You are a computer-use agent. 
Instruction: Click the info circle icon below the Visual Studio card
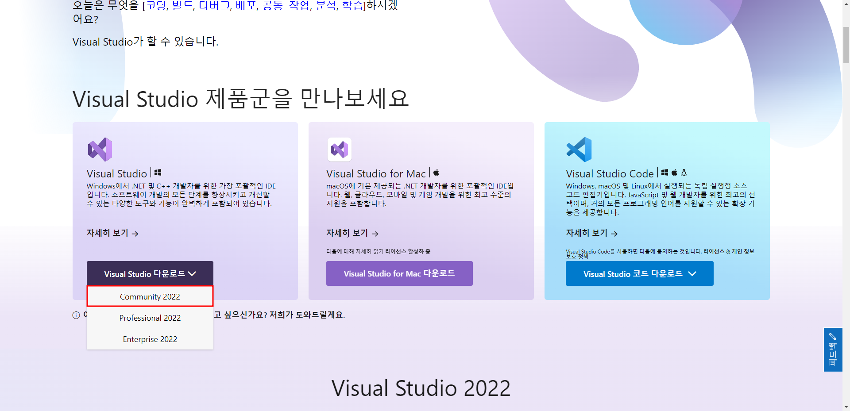(x=76, y=315)
